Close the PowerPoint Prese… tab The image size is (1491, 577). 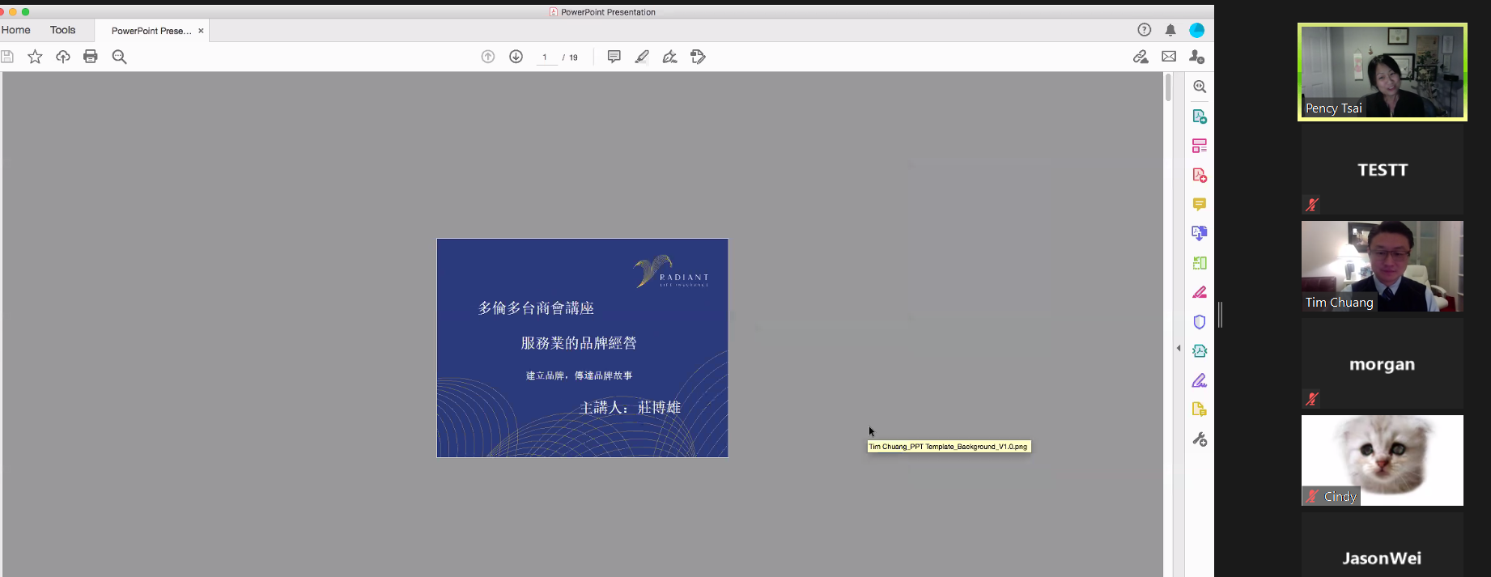201,31
